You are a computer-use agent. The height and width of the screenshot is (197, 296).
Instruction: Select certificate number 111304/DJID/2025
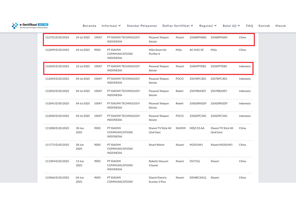[x=57, y=161]
